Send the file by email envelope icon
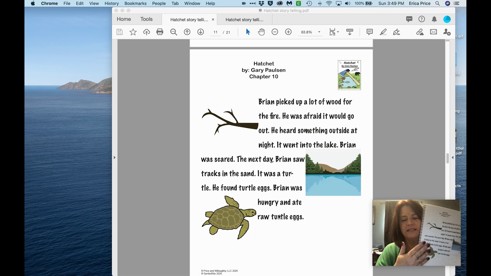 (x=433, y=32)
